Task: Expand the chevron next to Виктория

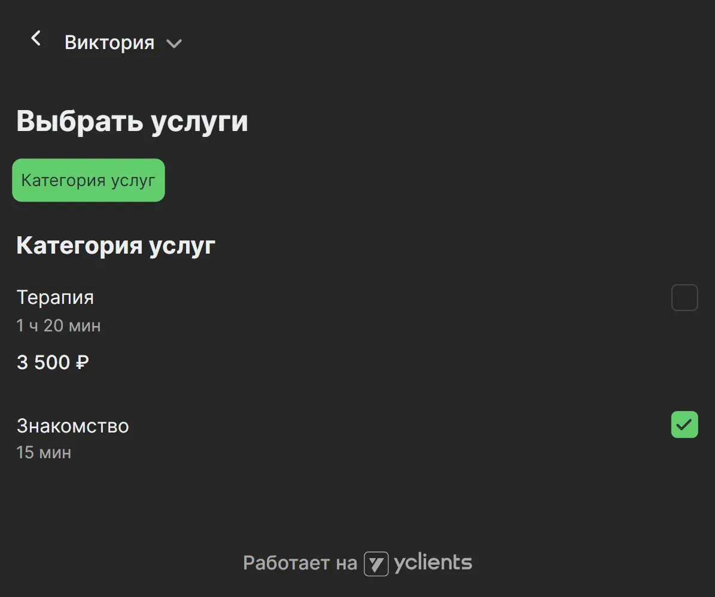Action: [174, 44]
